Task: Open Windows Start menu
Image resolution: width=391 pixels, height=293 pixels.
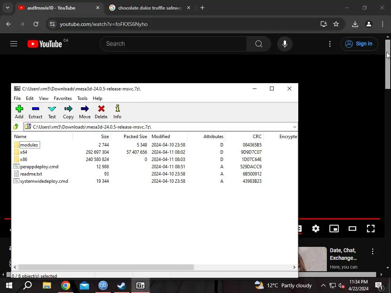Action: [x=9, y=285]
